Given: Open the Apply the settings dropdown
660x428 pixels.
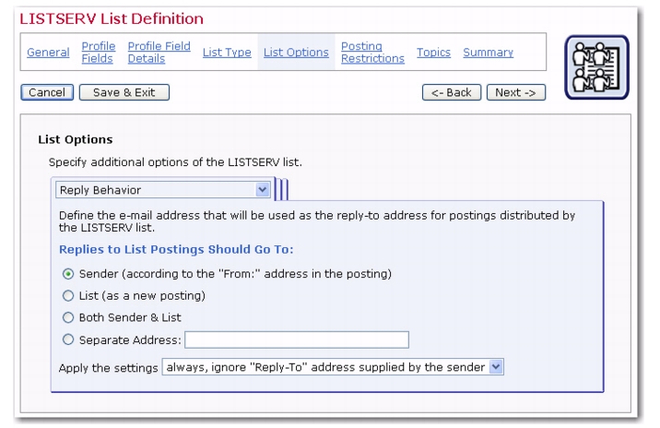Looking at the screenshot, I should click(333, 367).
